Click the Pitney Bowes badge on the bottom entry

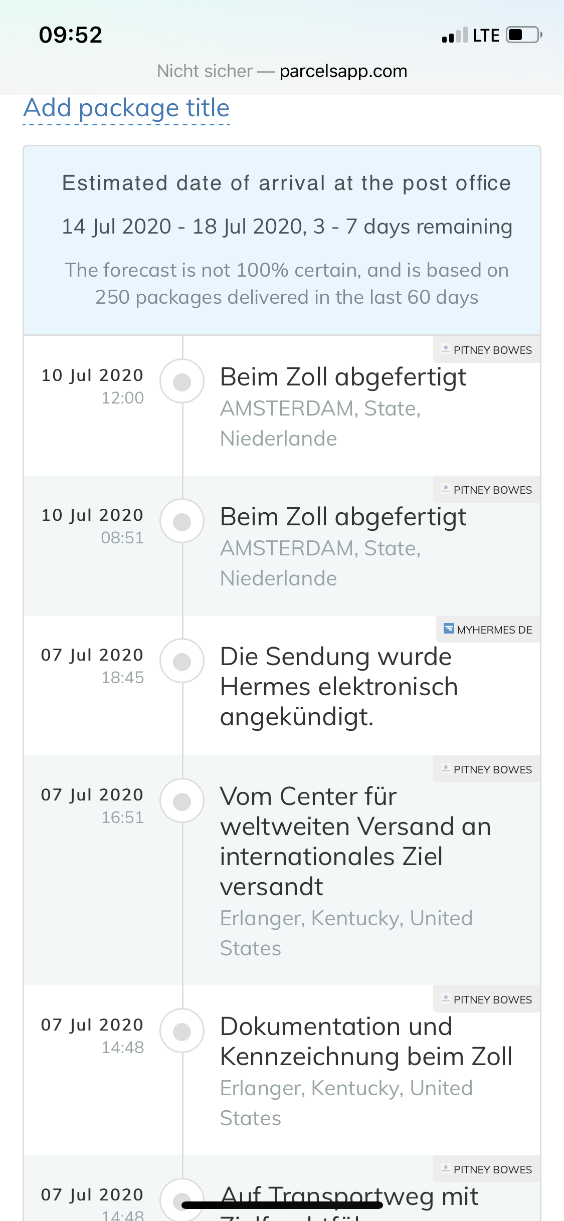(x=486, y=1169)
